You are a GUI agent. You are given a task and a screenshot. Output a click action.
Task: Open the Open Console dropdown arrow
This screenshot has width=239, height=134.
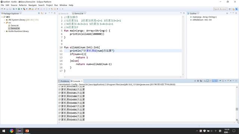[231, 81]
